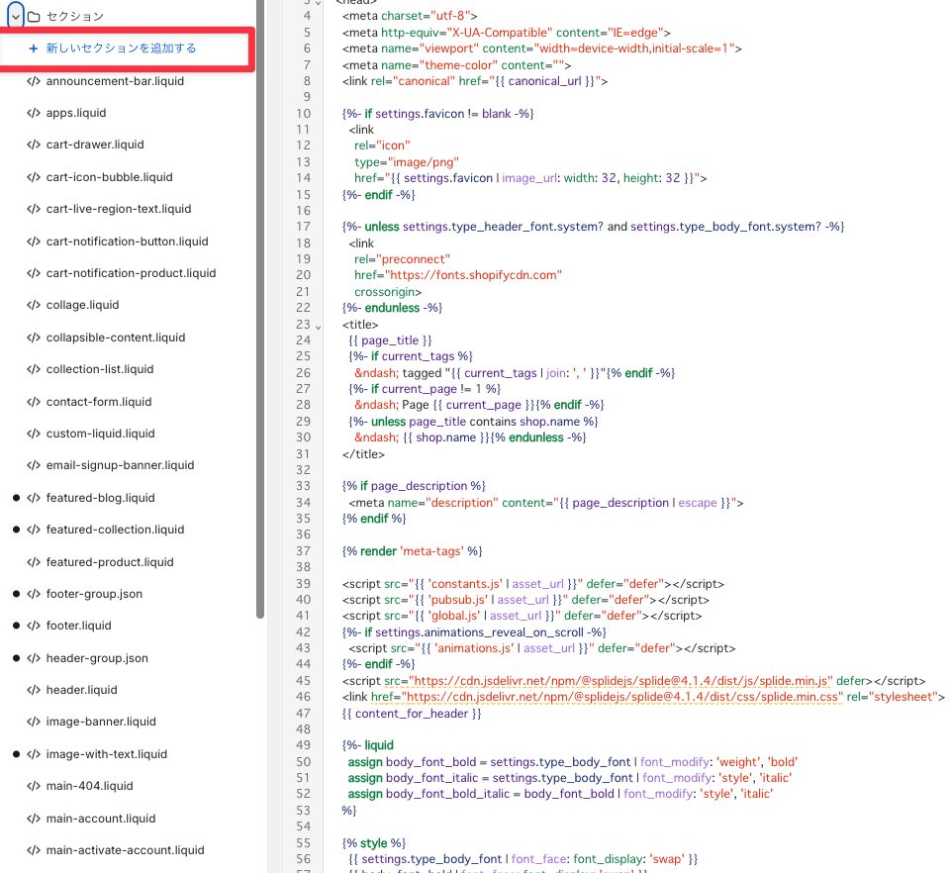
Task: Open contact-form.liquid file
Action: pyautogui.click(x=99, y=402)
